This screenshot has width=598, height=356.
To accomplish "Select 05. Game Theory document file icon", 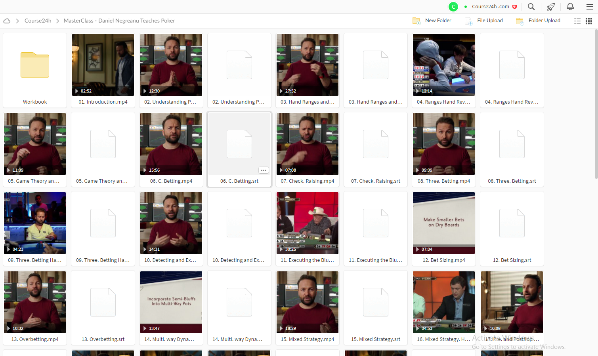I will pos(103,144).
